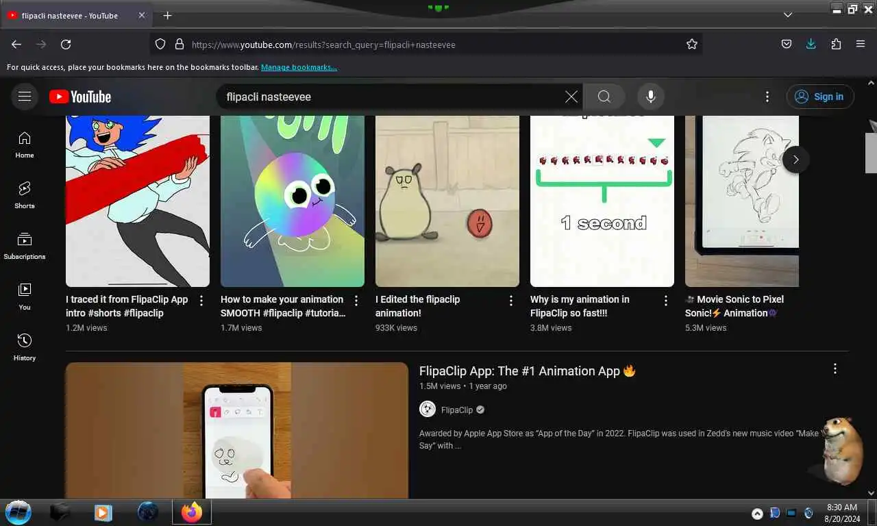Click the padlock site information icon
The height and width of the screenshot is (526, 877).
(x=180, y=44)
